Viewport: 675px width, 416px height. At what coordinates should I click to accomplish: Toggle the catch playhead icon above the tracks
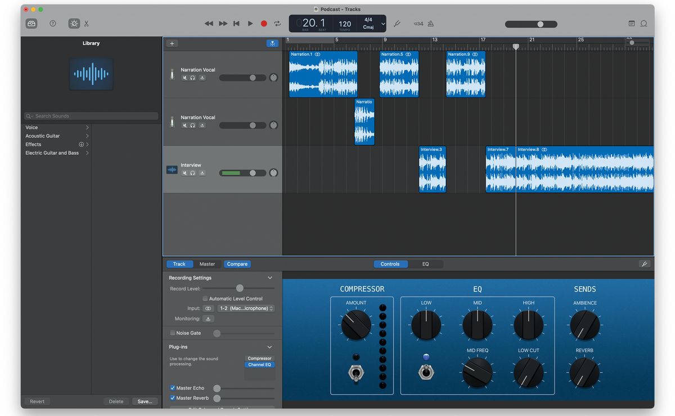[x=272, y=43]
